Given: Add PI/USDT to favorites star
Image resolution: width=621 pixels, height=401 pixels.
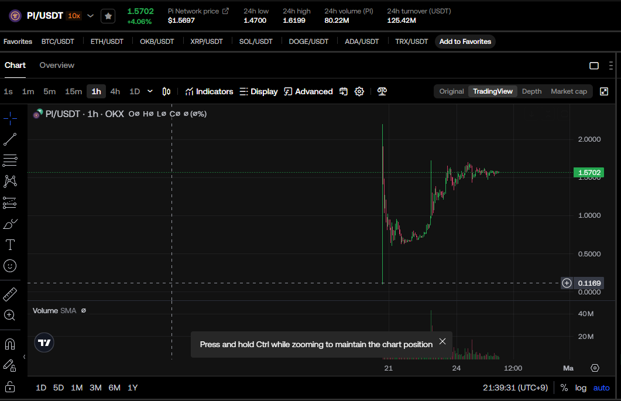Looking at the screenshot, I should [108, 16].
